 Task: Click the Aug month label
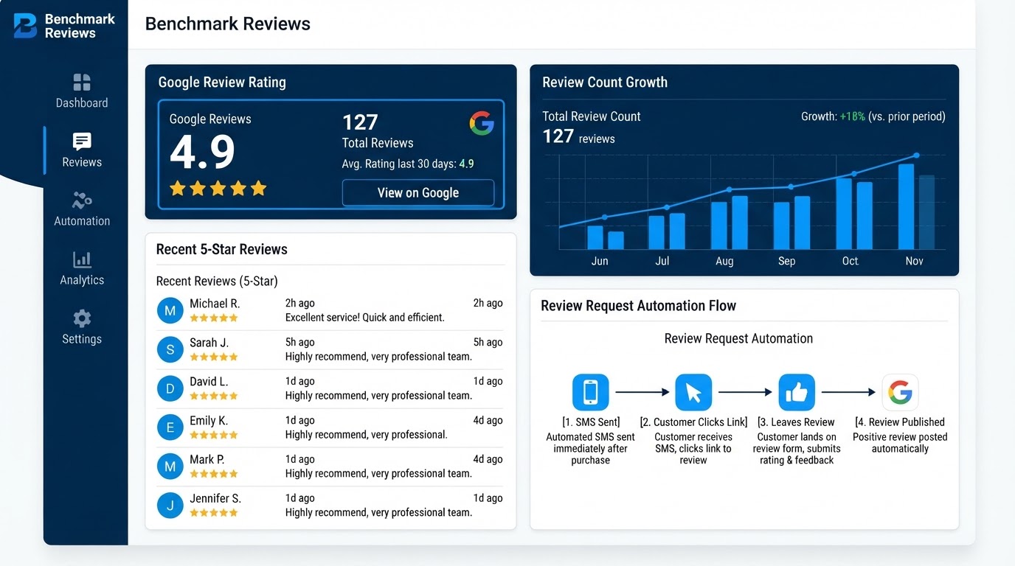724,261
